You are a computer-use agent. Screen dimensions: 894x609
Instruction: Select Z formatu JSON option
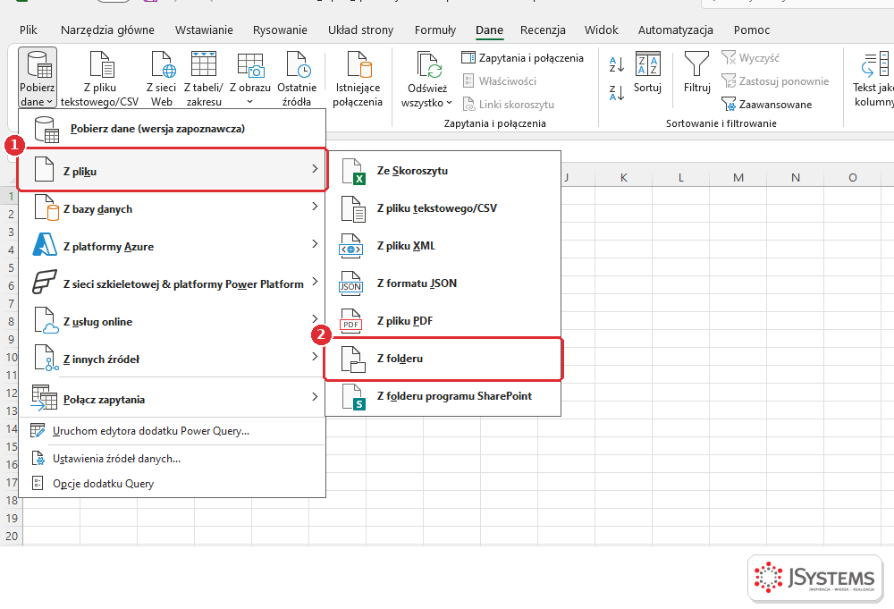click(443, 284)
